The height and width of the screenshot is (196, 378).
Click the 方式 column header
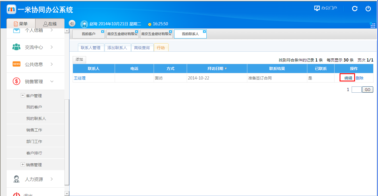(170, 69)
